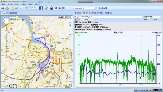Share to Facebook using the blue f icon
This screenshot has width=163, height=92.
41,8
